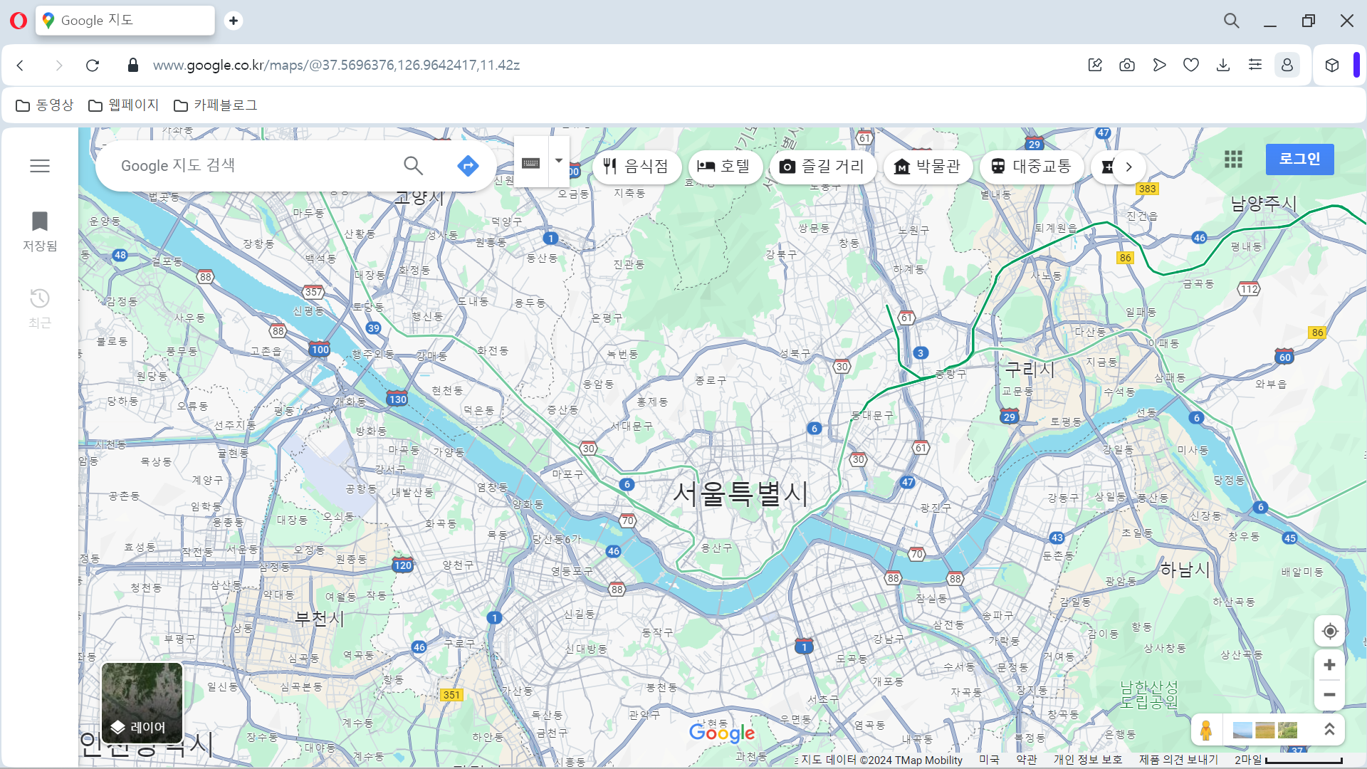Open the Google apps grid
This screenshot has width=1367, height=769.
(1233, 159)
